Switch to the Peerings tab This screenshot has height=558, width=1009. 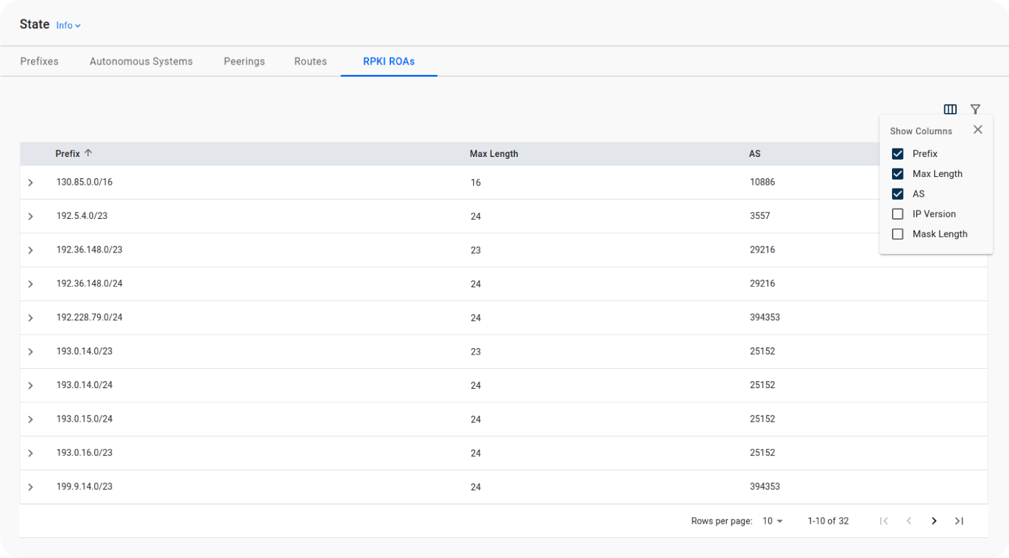click(x=244, y=61)
